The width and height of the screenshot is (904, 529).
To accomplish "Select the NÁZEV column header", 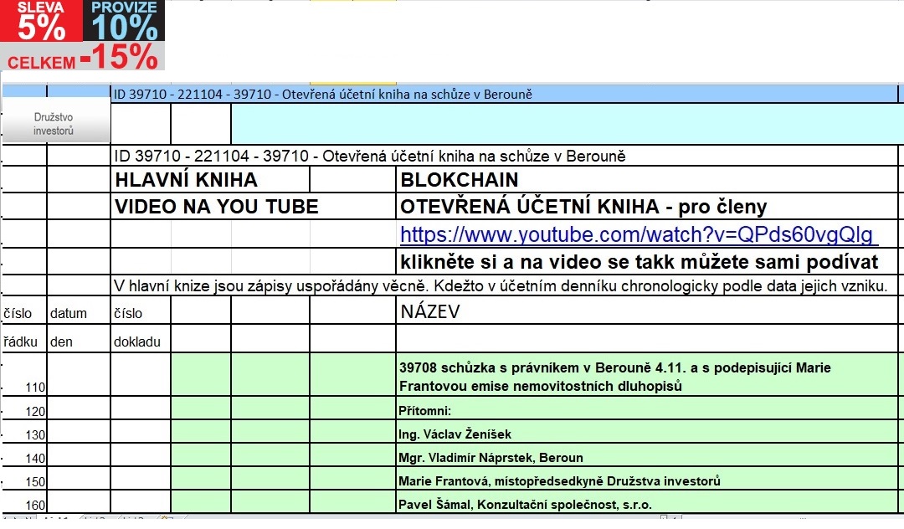I will point(647,311).
